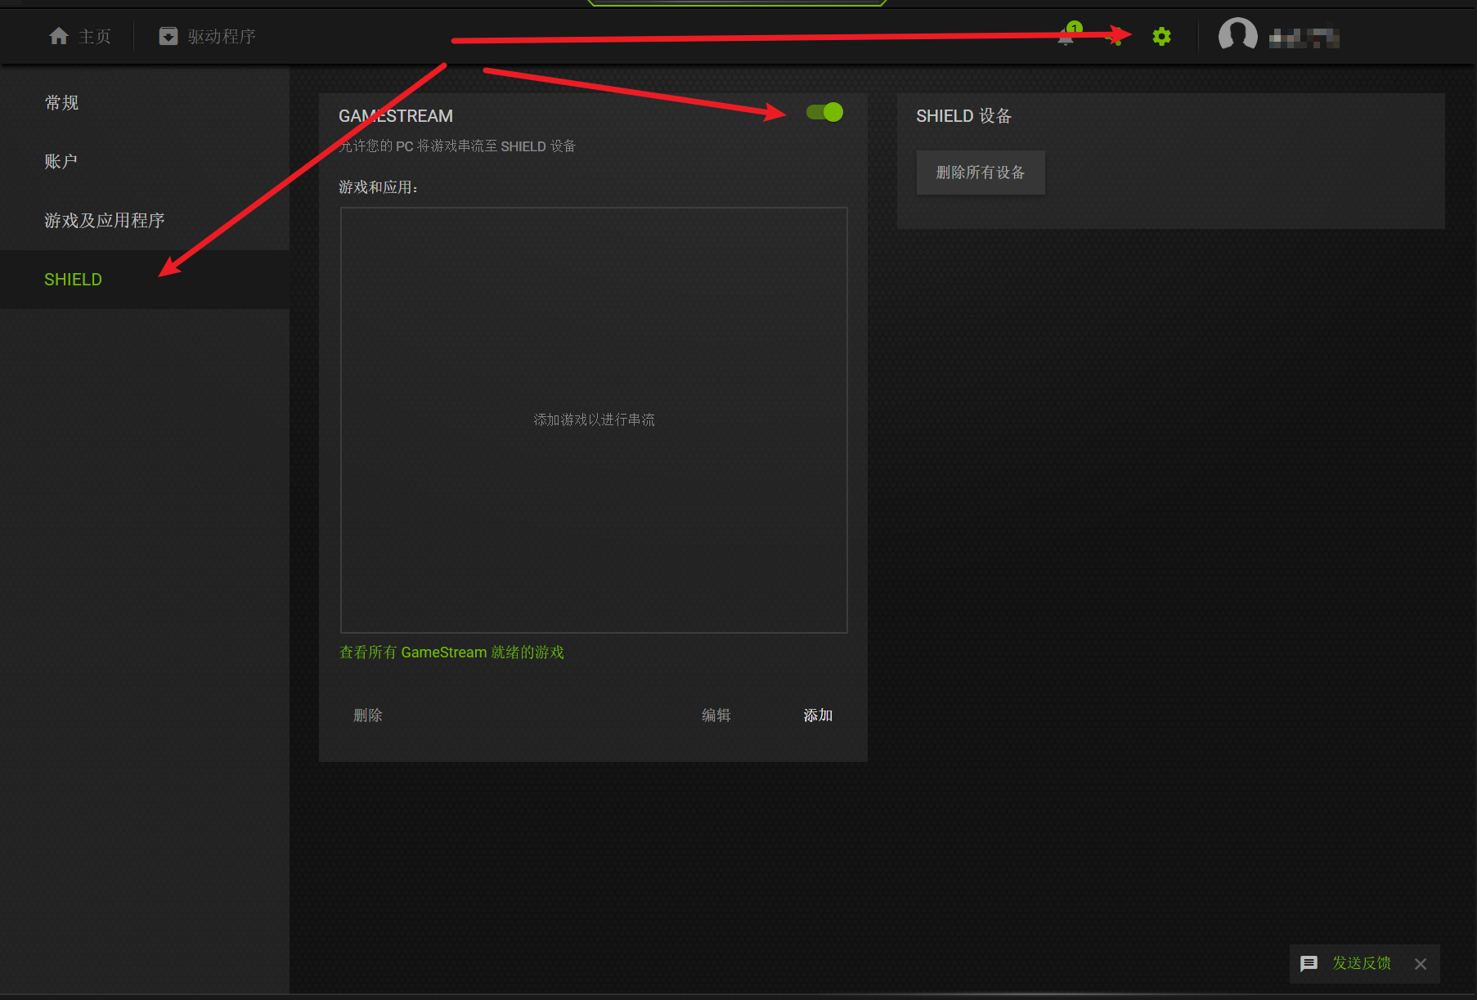Viewport: 1477px width, 1000px height.
Task: Select 常规 in the settings sidebar
Action: 62,103
